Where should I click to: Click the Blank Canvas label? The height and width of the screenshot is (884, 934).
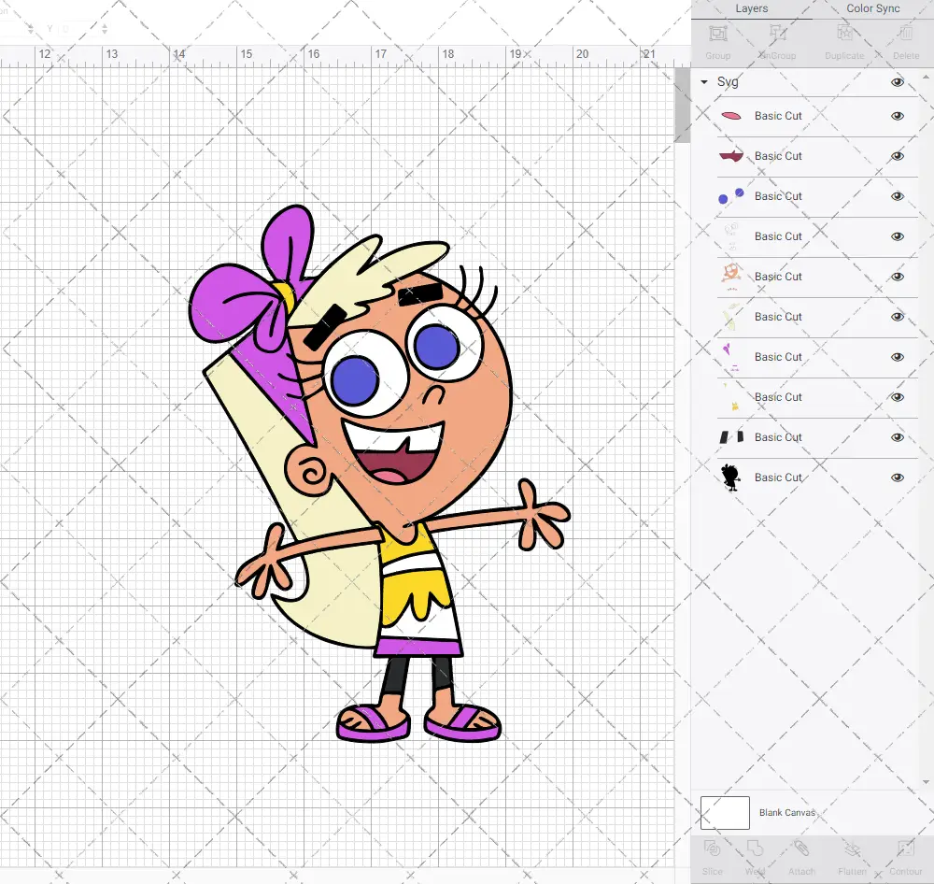(786, 812)
